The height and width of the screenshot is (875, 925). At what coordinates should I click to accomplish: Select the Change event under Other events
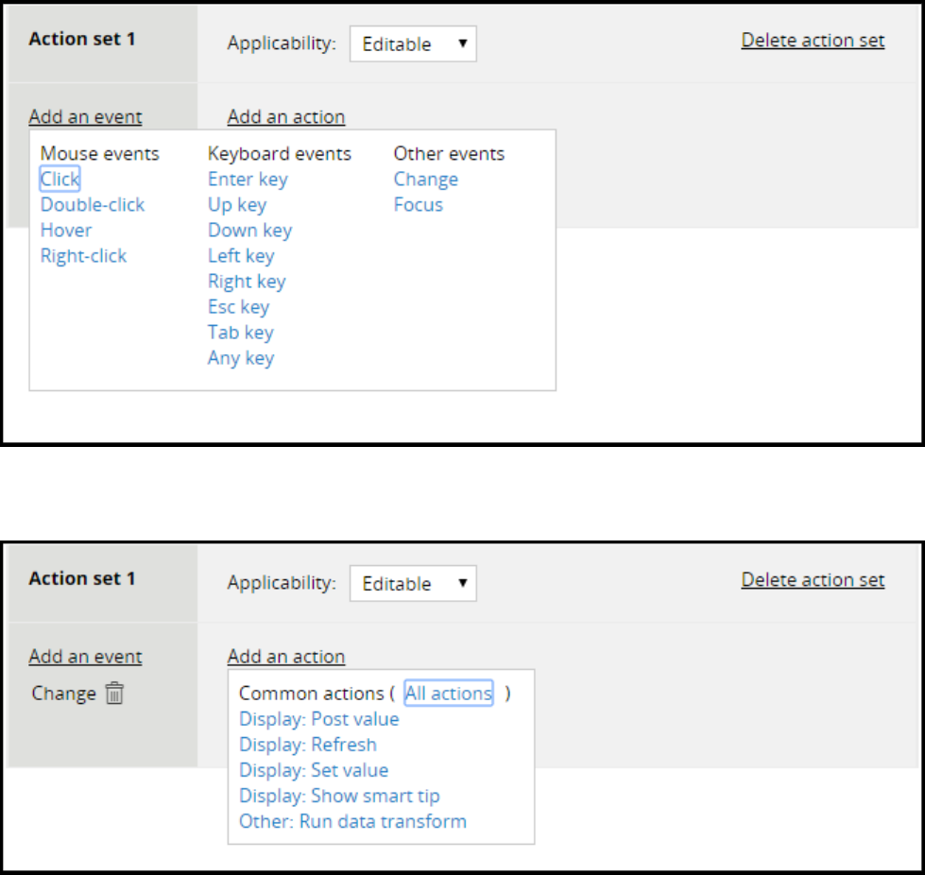(426, 180)
